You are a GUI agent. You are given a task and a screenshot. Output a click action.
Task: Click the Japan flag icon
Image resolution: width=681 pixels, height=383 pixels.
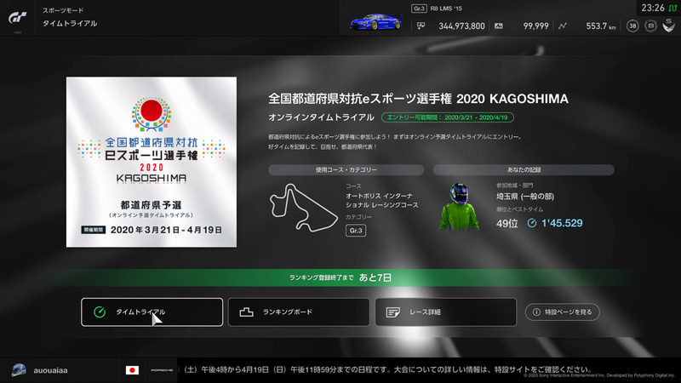point(132,370)
